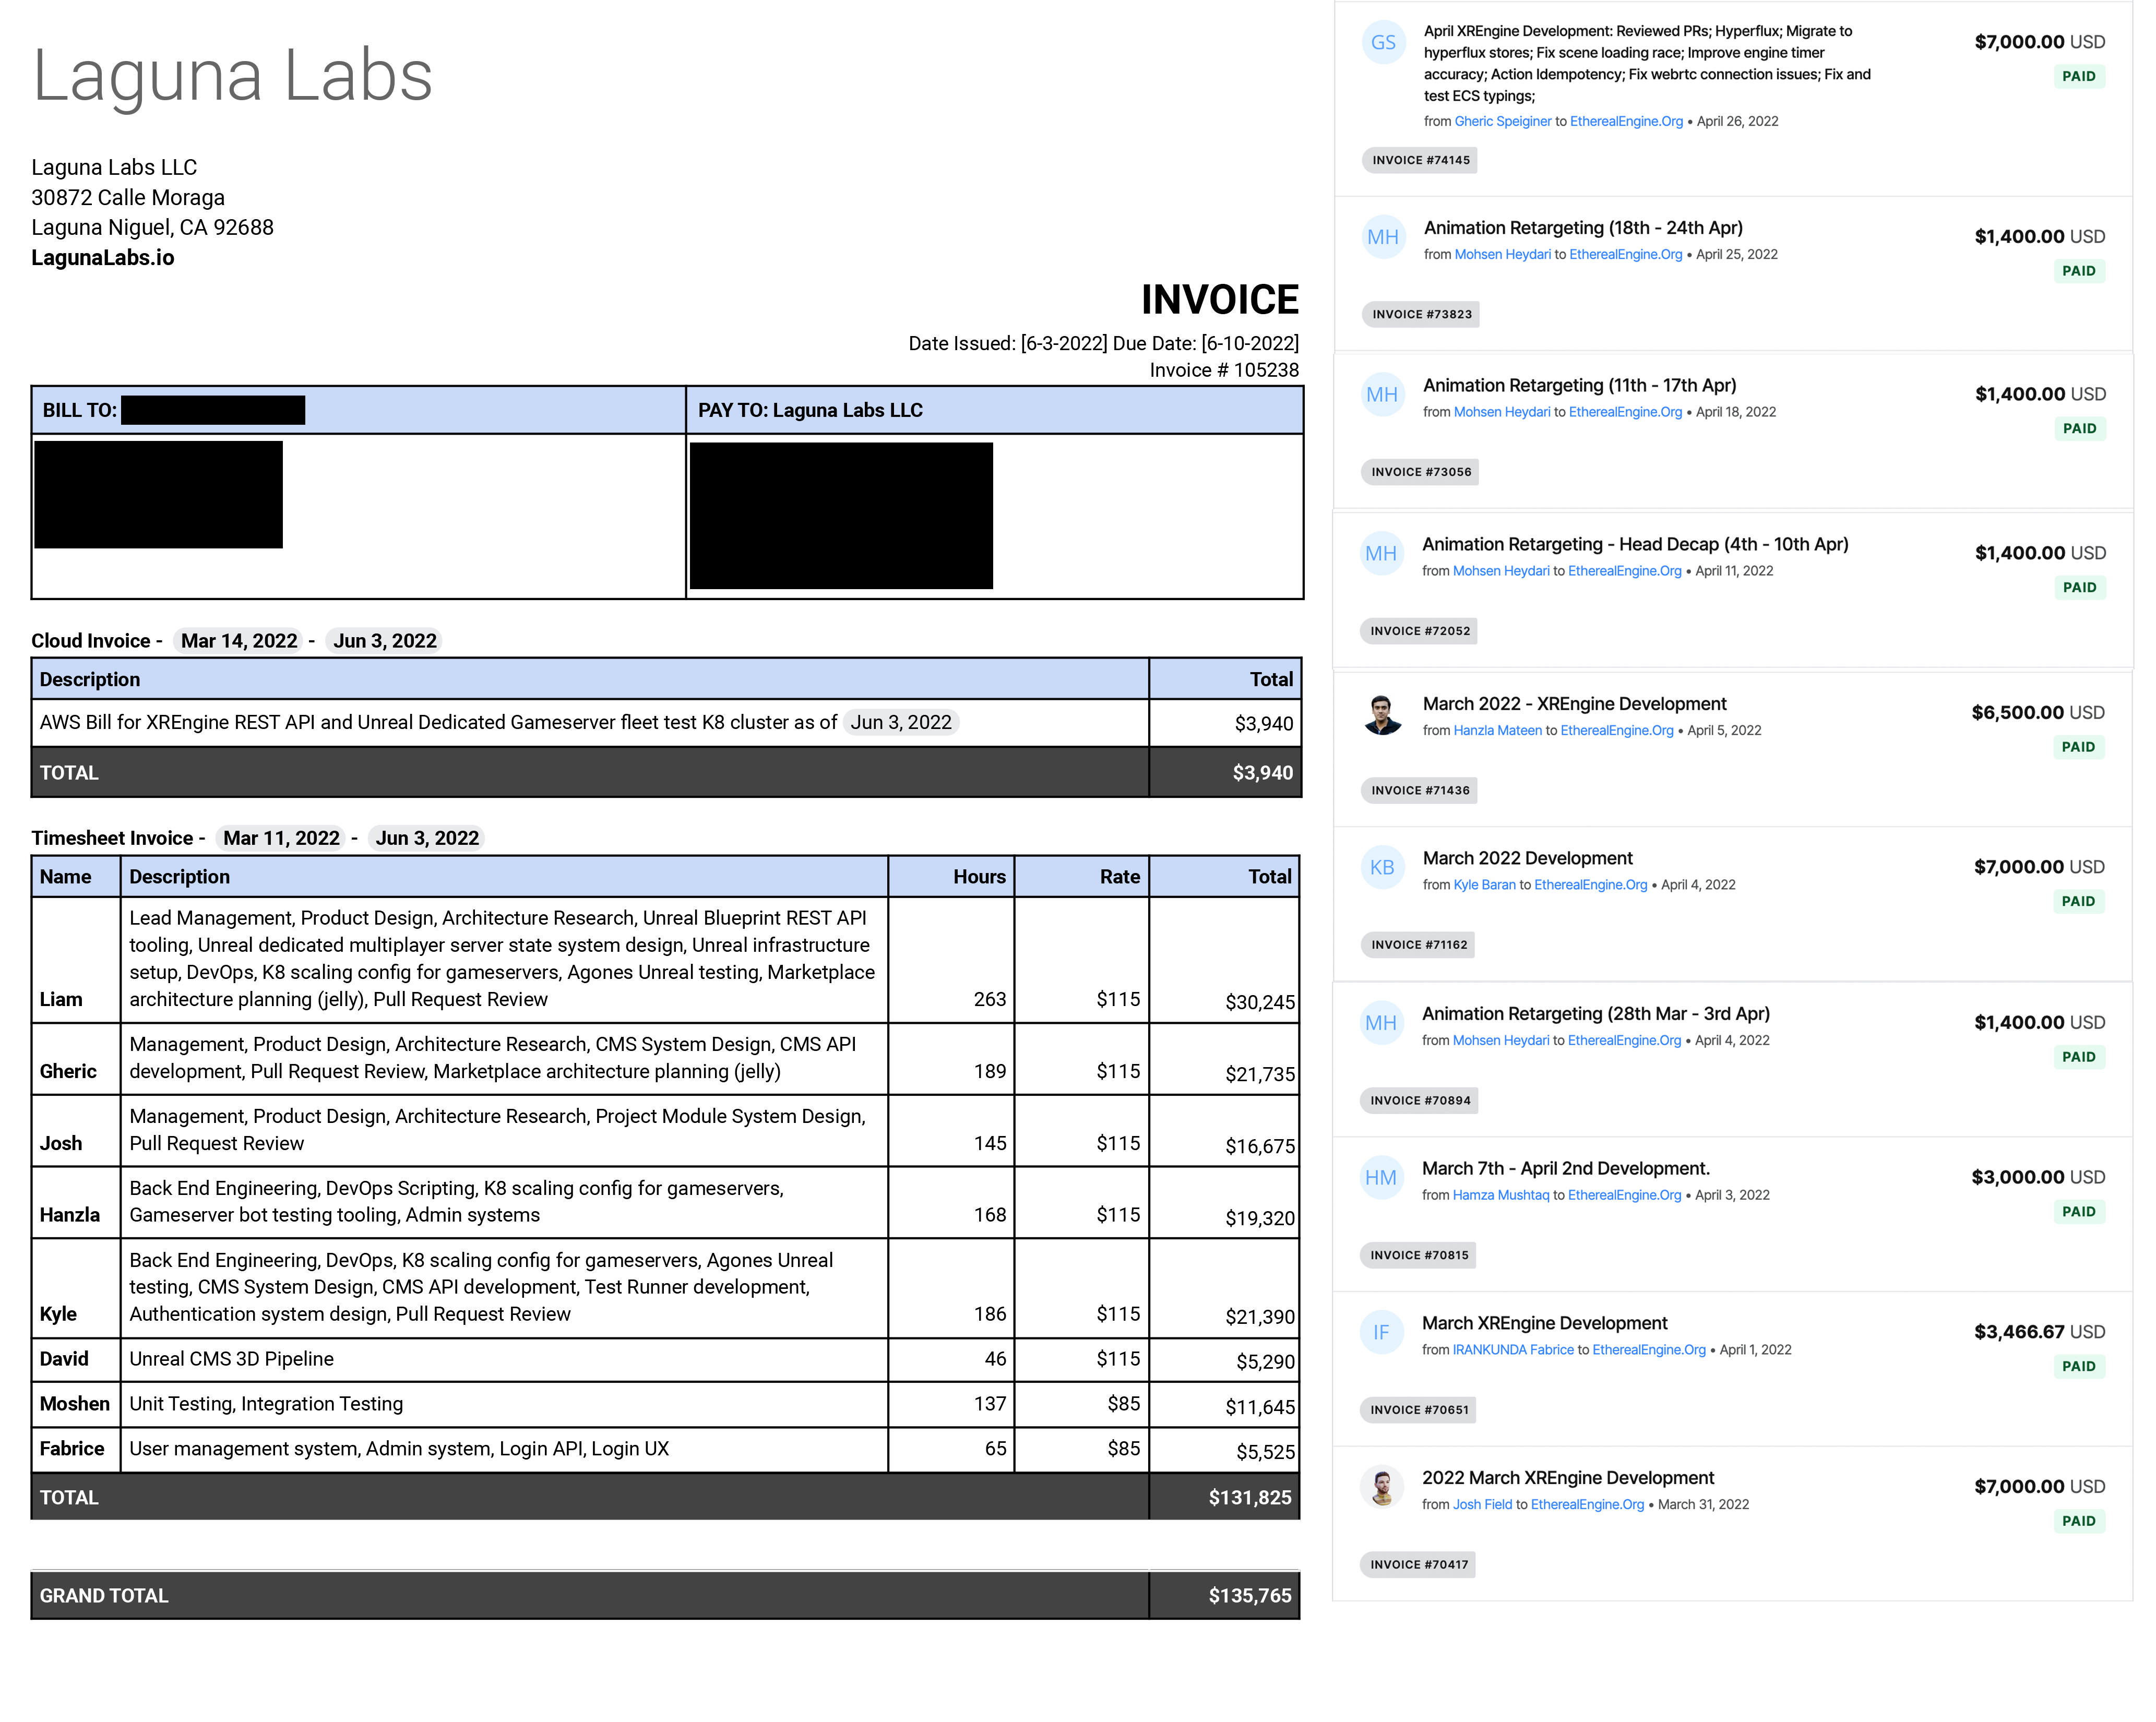Click the INVOICE #71162 tag

pos(1419,946)
